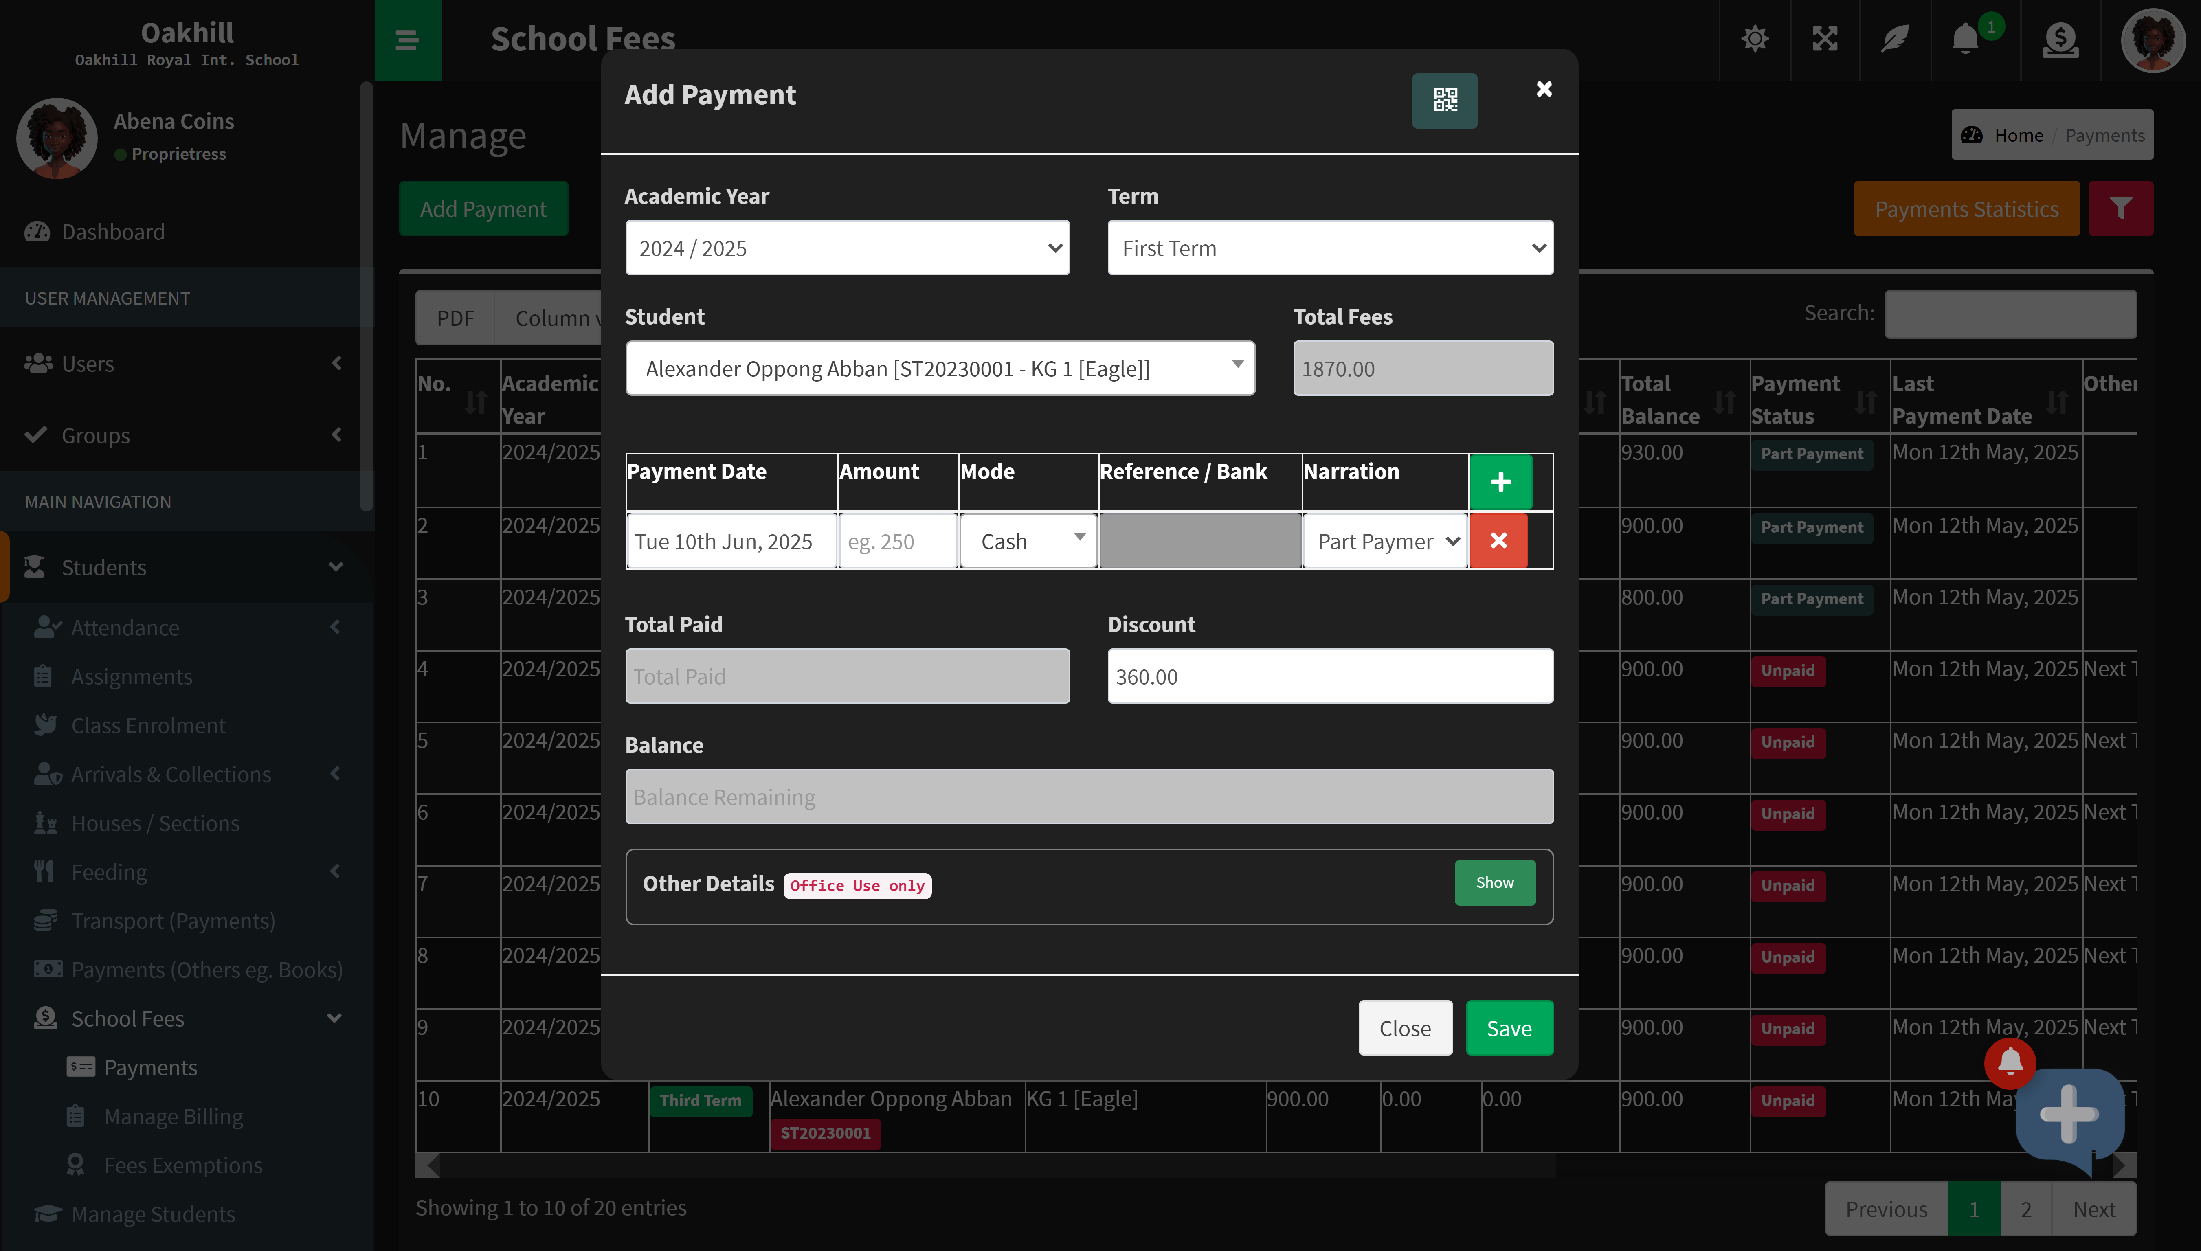Click the dollar payment icon in header
The height and width of the screenshot is (1251, 2201).
(2060, 40)
